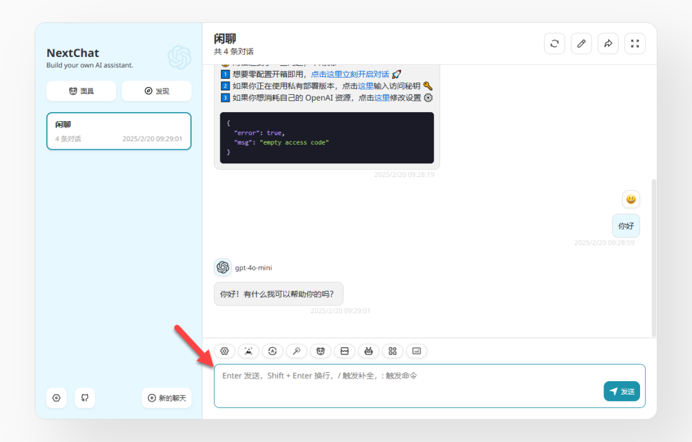Open the GitHub icon in sidebar
Image resolution: width=692 pixels, height=442 pixels.
click(85, 398)
